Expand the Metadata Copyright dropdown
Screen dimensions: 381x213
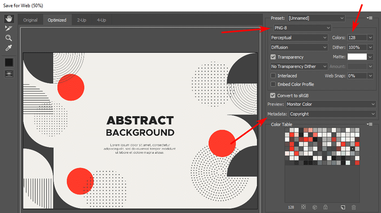tap(332, 114)
